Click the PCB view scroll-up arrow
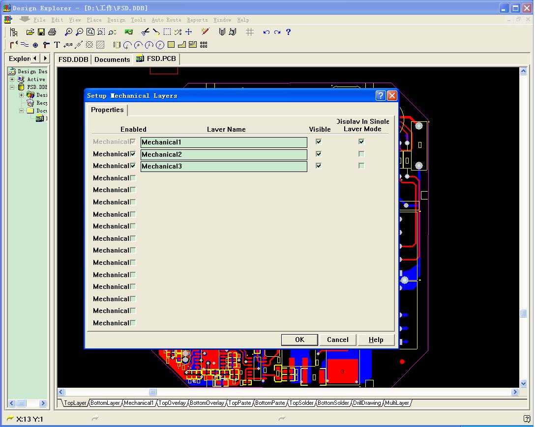 tap(523, 71)
